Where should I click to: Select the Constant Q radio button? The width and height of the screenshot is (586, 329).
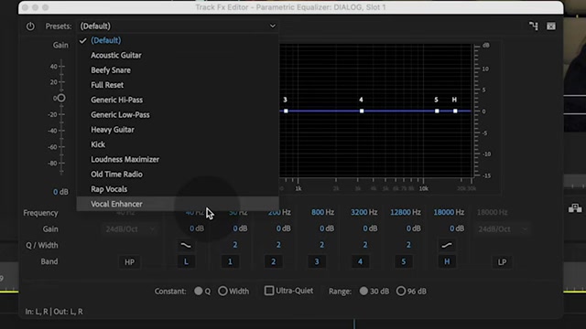point(199,291)
